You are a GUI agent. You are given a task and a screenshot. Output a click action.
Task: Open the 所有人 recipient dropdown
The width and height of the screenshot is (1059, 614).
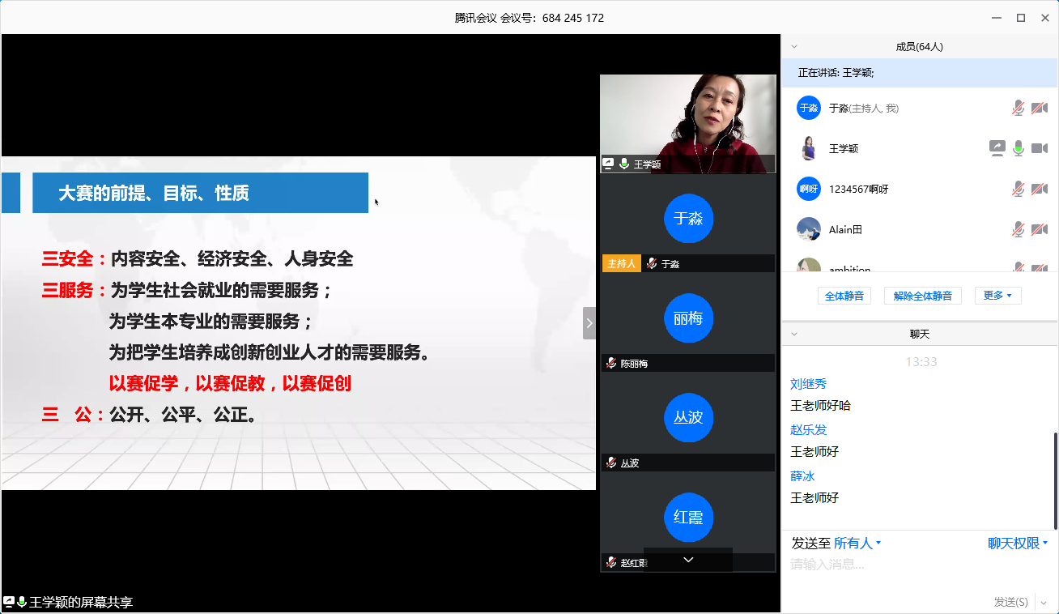(857, 544)
